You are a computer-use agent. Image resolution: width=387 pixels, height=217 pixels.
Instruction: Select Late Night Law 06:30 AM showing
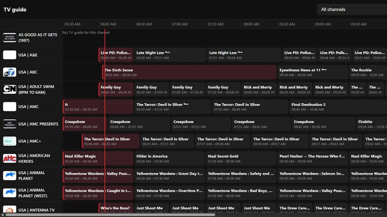pyautogui.click(x=170, y=55)
